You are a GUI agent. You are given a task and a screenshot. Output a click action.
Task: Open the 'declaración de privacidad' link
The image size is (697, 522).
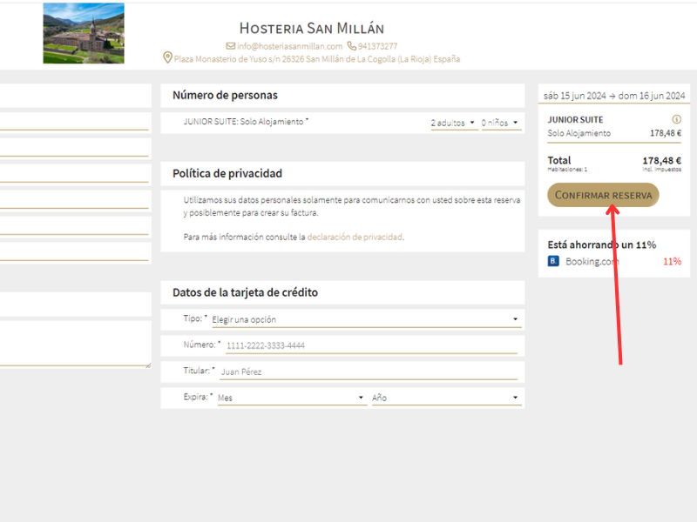[355, 237]
